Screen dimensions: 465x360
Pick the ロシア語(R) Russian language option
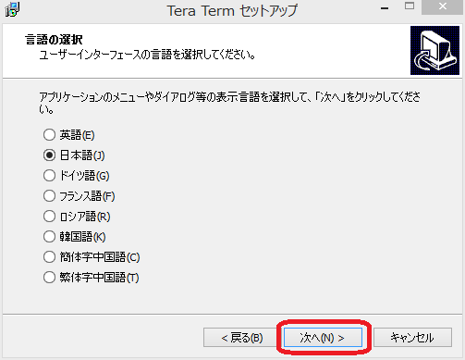click(77, 217)
